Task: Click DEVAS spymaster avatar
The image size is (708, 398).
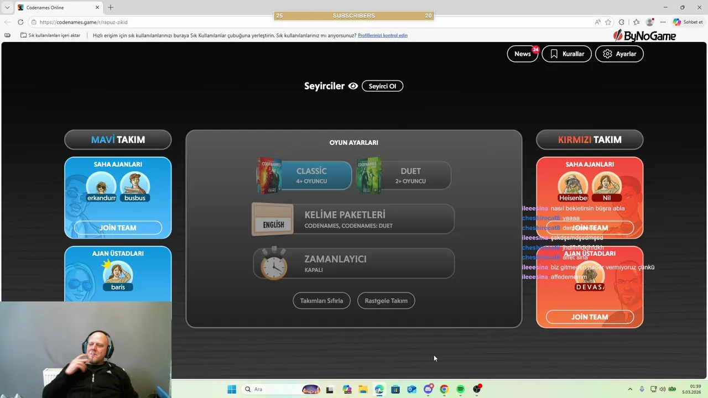Action: [590, 276]
